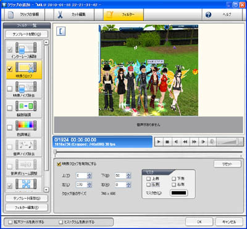Click the 上 crop value field
Viewport: 247px width, 229px height.
[x=82, y=175]
